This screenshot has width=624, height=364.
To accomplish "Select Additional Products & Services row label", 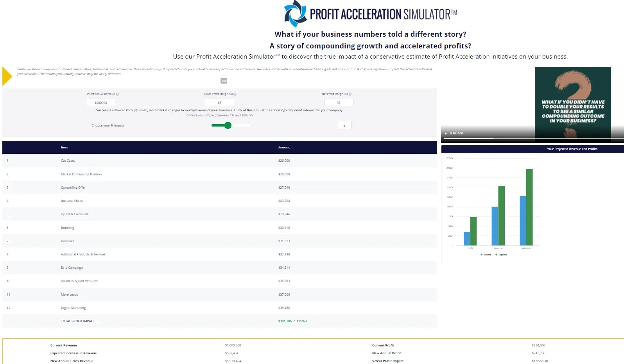I will (x=83, y=254).
